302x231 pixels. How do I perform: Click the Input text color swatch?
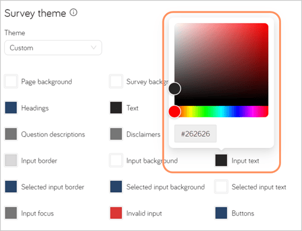221,160
